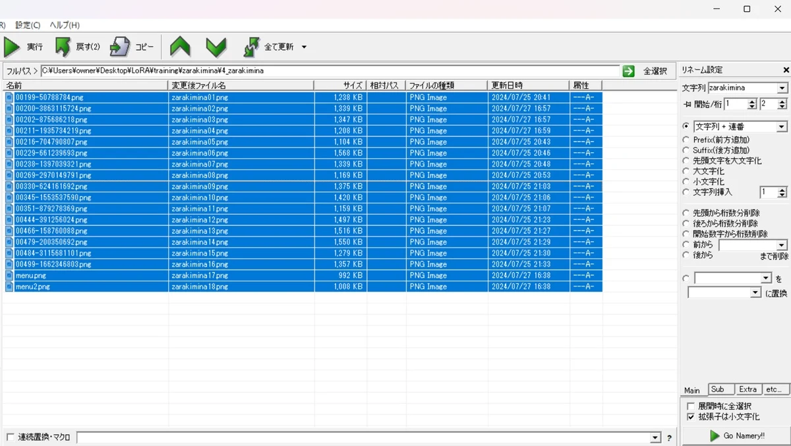Move selection down with green down arrow
This screenshot has height=446, width=791.
(216, 47)
